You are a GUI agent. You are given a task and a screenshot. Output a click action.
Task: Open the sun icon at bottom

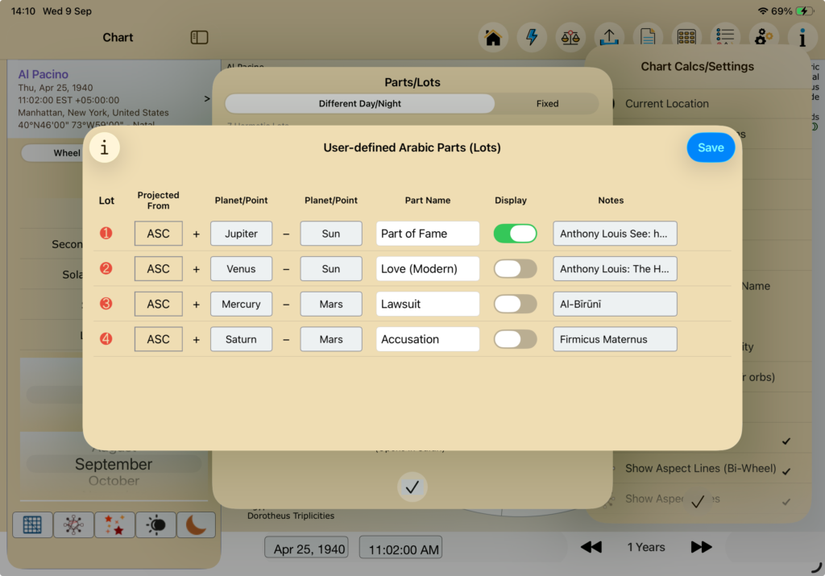point(155,525)
